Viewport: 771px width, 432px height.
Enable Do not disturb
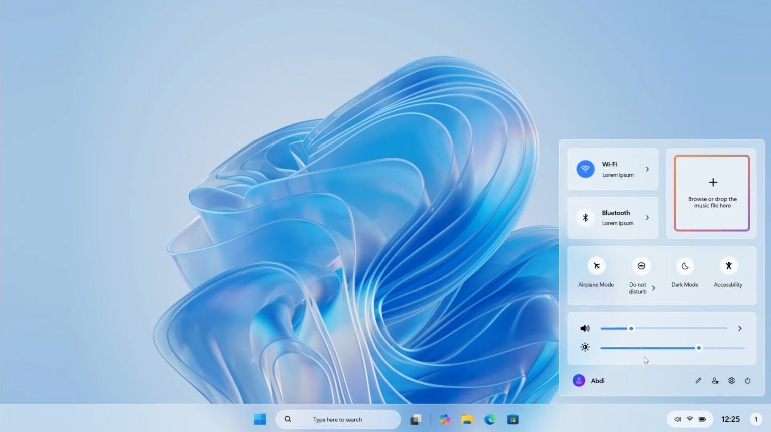tap(641, 266)
